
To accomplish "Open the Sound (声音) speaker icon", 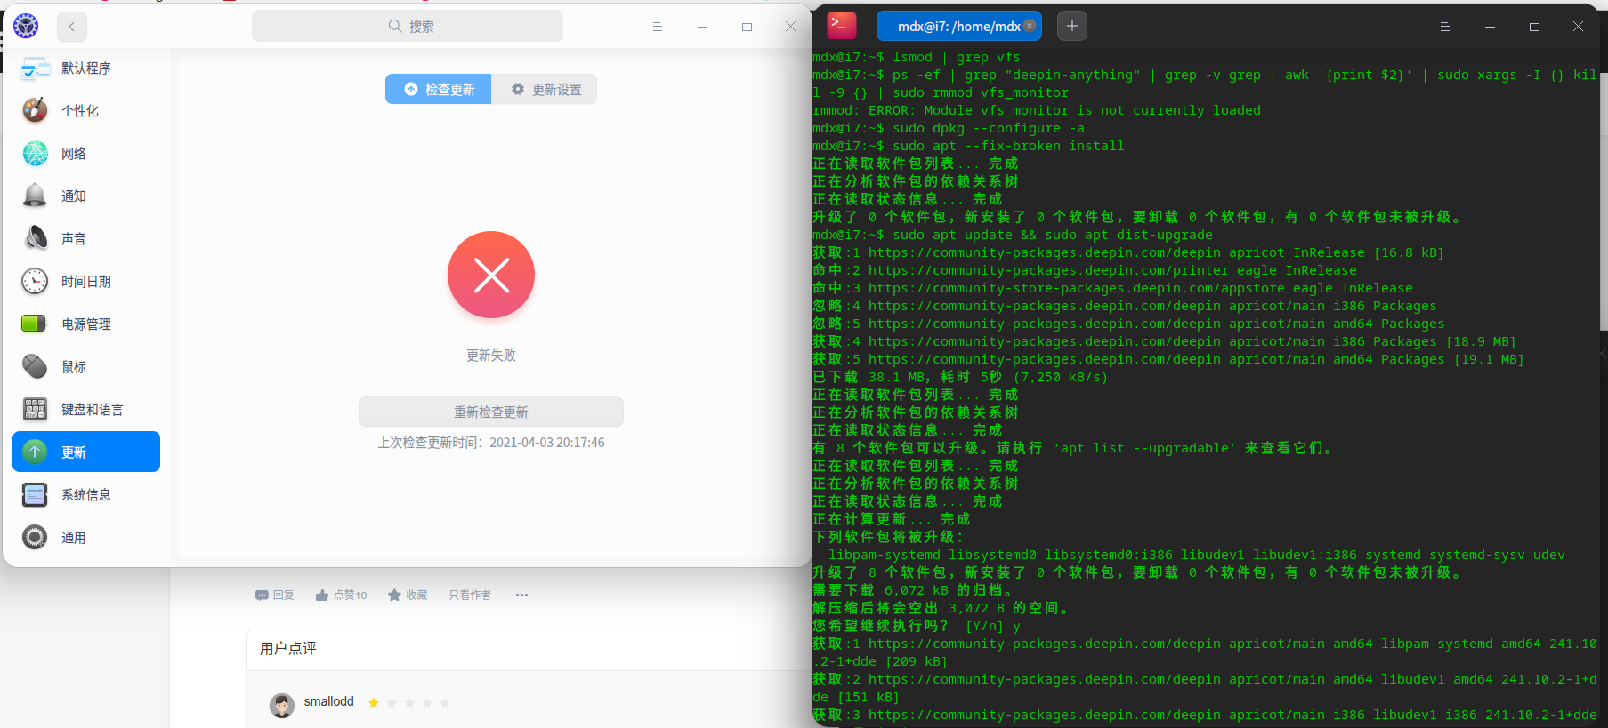I will [x=36, y=238].
